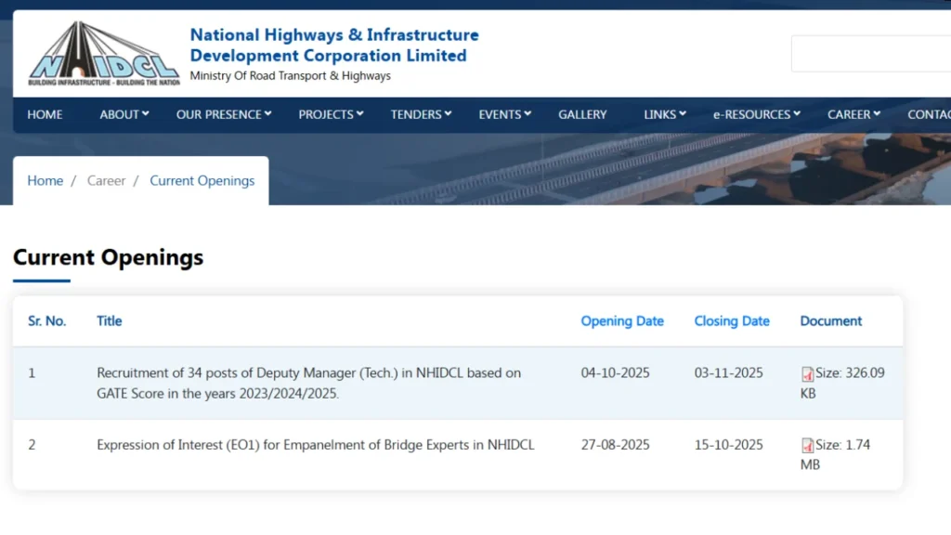Click Career breadcrumb item

[106, 181]
